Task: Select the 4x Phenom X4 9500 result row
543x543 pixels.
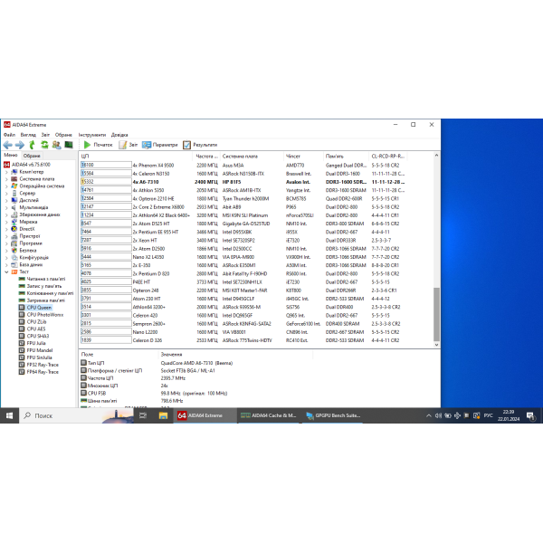Action: (243, 166)
